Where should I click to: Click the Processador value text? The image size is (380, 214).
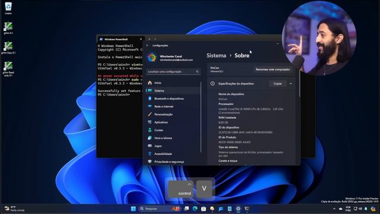251,111
